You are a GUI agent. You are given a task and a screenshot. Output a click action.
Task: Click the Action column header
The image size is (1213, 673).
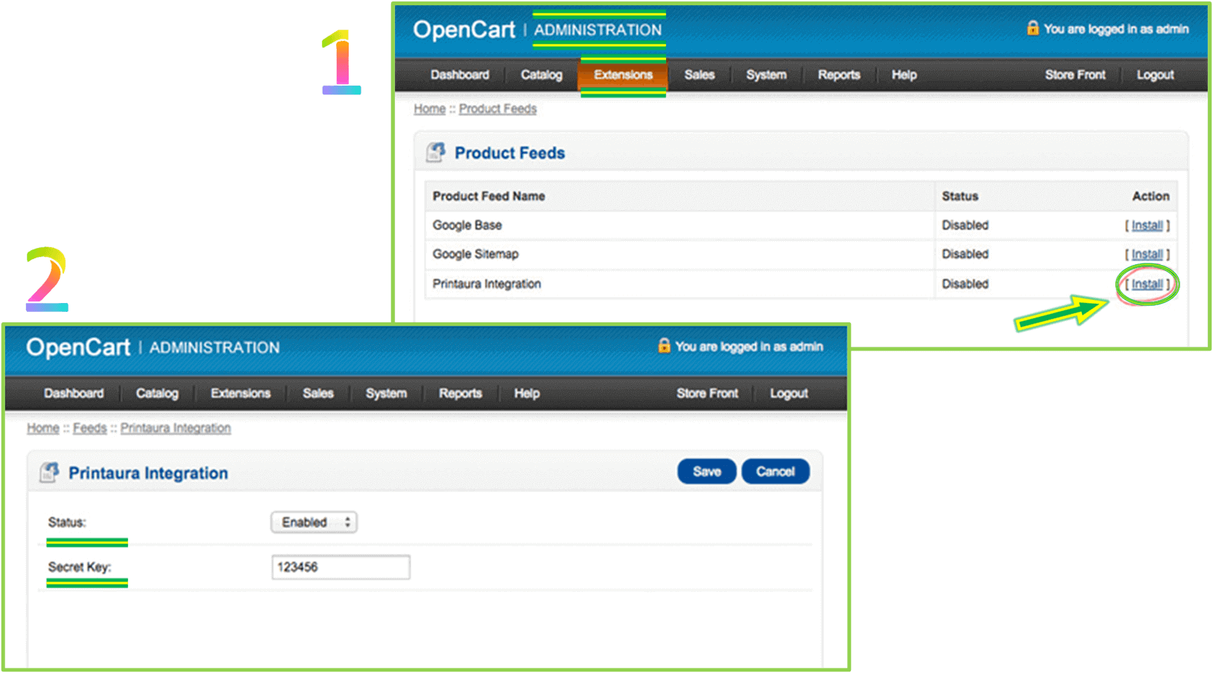1150,196
